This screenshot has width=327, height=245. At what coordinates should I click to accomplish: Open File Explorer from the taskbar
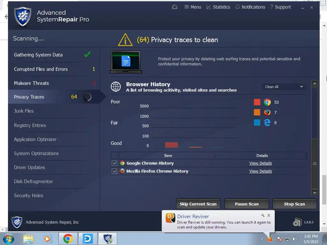point(28,239)
